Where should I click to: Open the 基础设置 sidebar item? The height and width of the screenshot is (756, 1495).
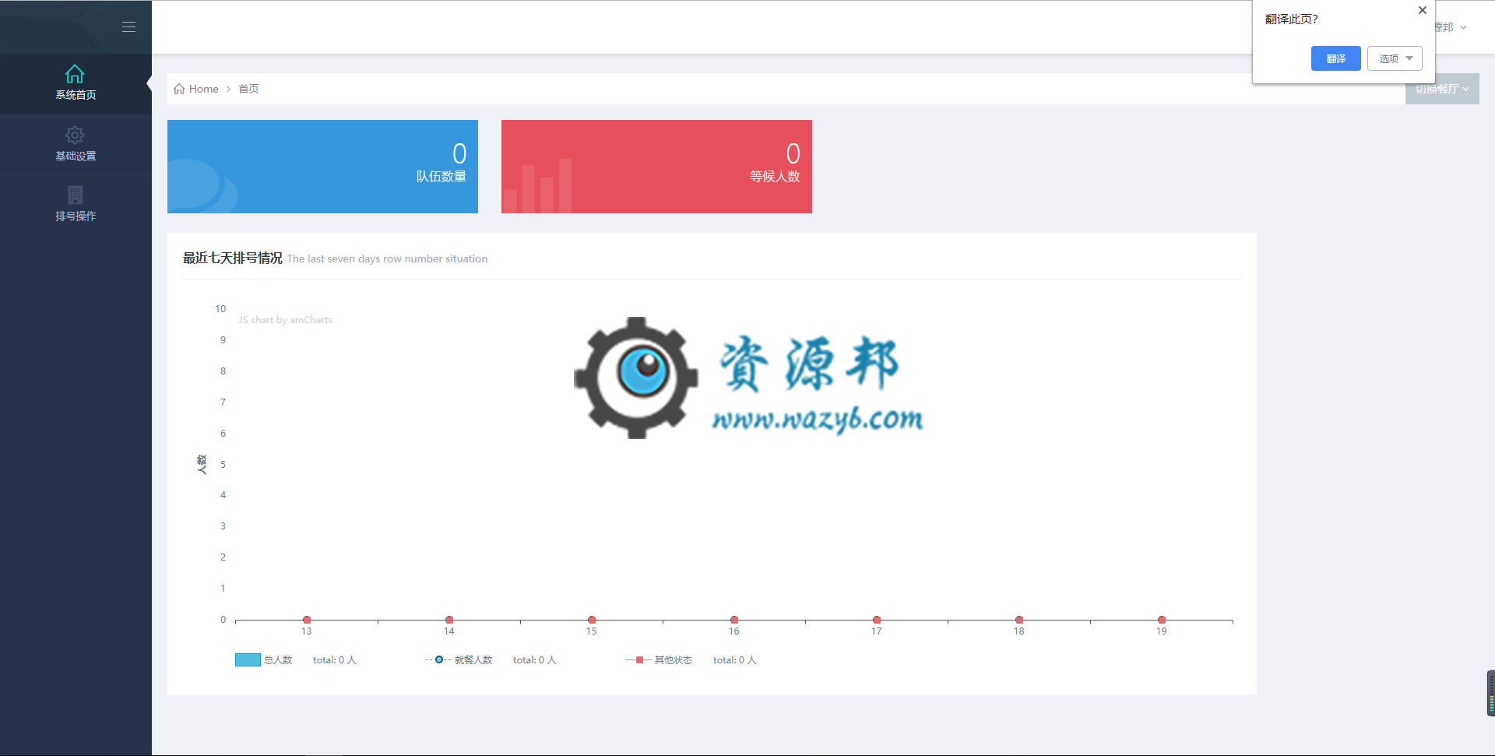(76, 145)
